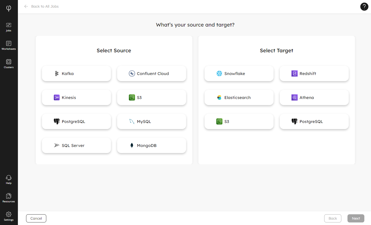Select Snowflake as the target
Screen dimensions: 371x225
click(x=239, y=73)
